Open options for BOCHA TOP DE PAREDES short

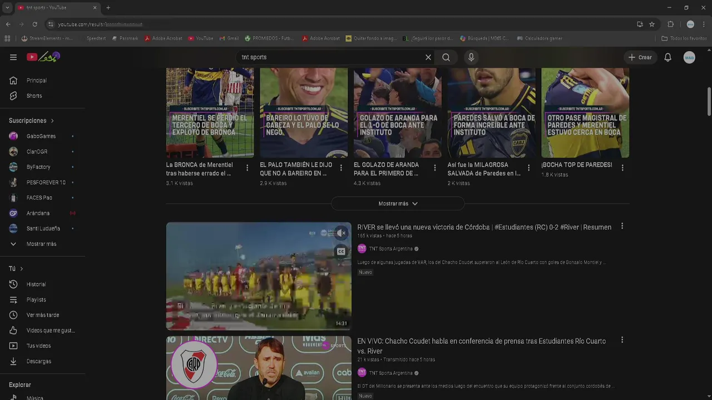[622, 168]
